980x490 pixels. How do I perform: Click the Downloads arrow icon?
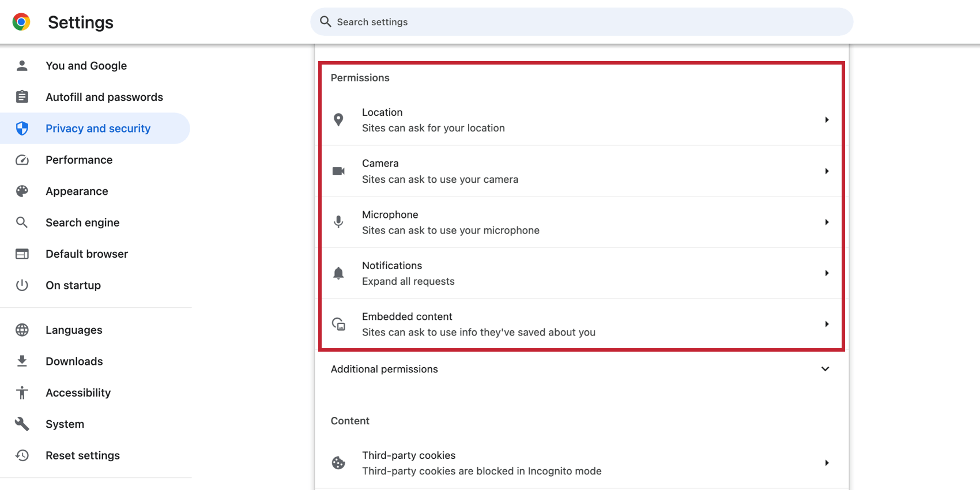tap(22, 361)
